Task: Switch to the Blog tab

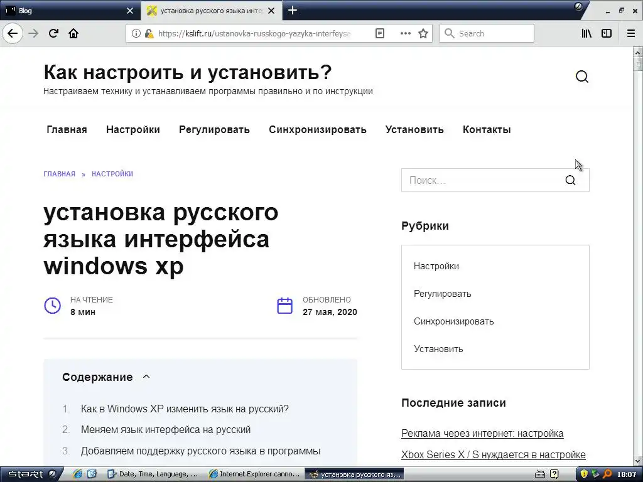Action: point(70,10)
